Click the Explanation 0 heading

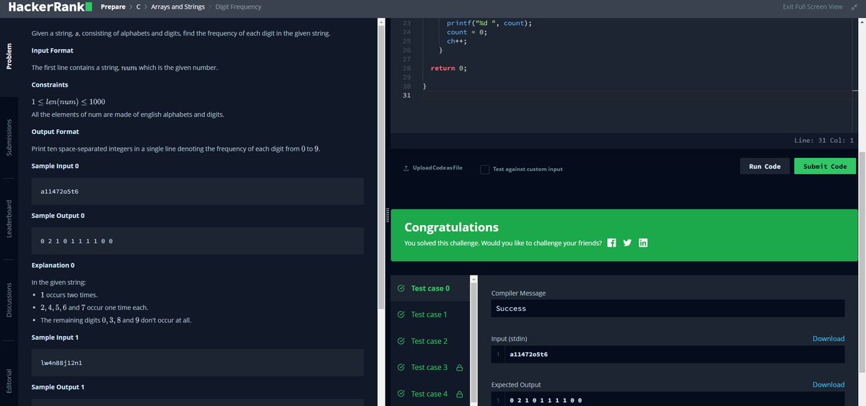53,265
